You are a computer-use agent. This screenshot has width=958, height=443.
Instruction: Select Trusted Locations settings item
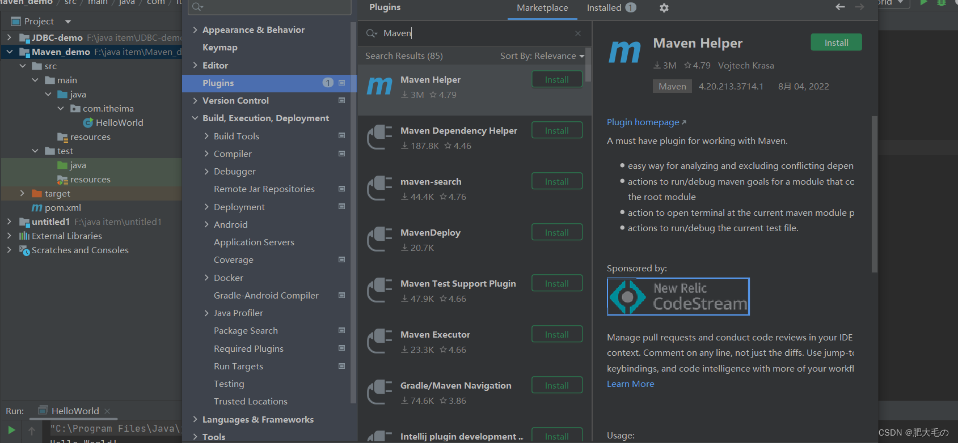(x=251, y=401)
